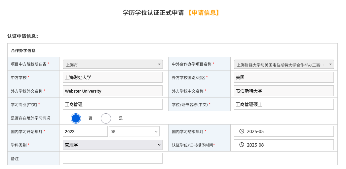Click the start year field showing 2023
Image resolution: width=346 pixels, height=169 pixels.
[x=85, y=131]
